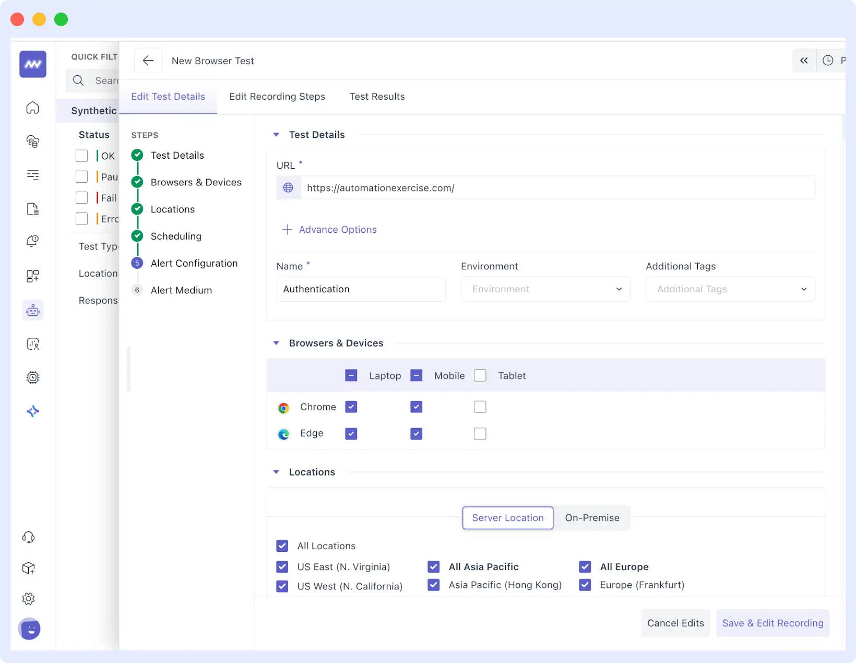Open the installation box icon
The width and height of the screenshot is (856, 663).
tap(29, 568)
